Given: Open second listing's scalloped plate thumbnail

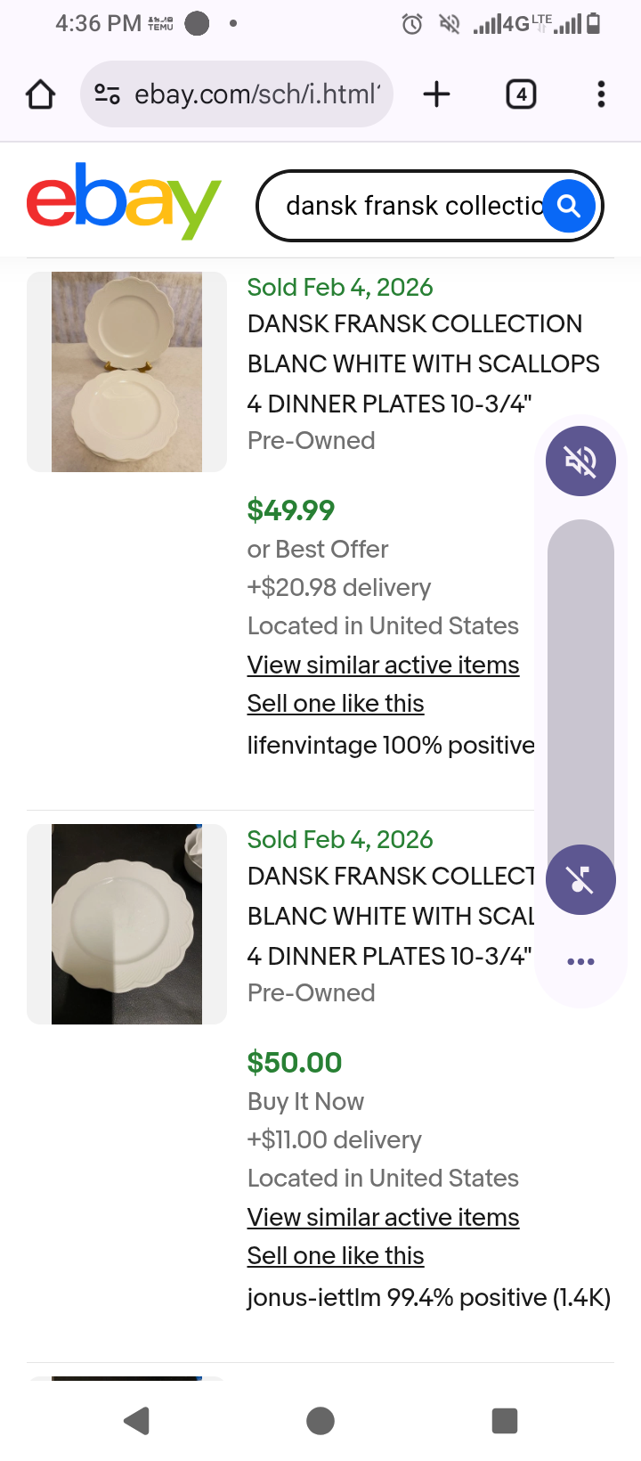Looking at the screenshot, I should [x=126, y=924].
